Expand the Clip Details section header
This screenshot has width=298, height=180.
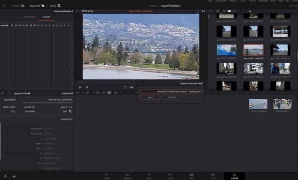[x=67, y=119]
